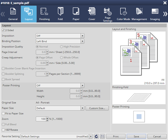Open the Cover settings icon

pos(92,11)
